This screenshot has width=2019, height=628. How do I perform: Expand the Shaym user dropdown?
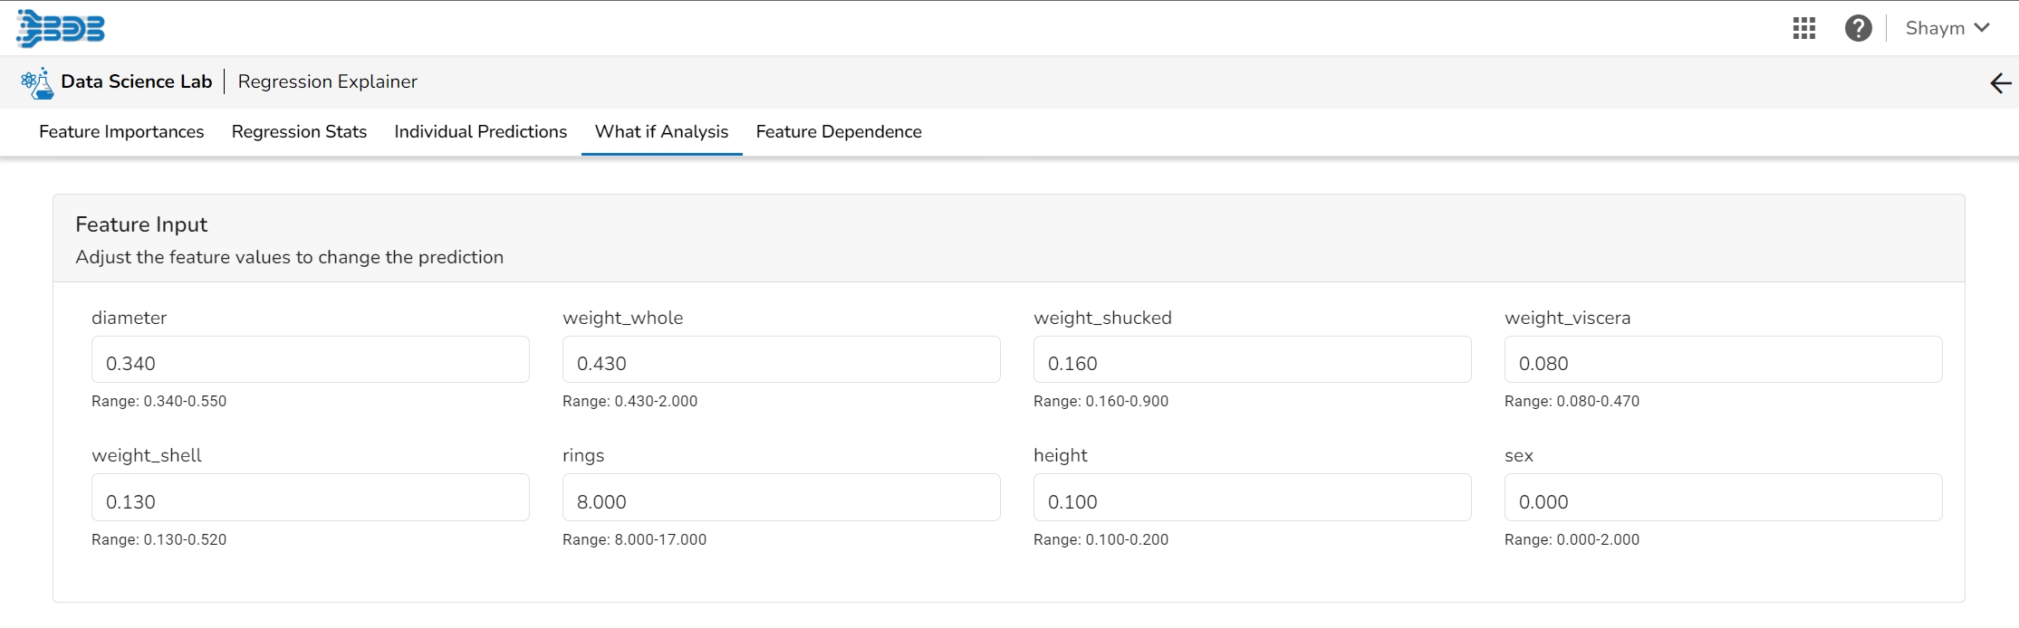[x=1947, y=28]
